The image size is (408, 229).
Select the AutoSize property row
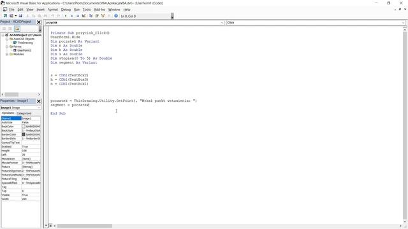21,122
